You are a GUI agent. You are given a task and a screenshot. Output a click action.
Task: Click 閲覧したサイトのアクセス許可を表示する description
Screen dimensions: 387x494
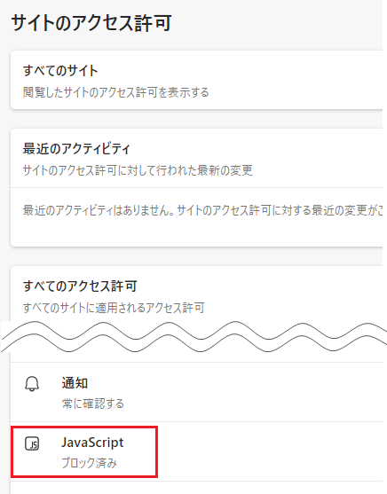point(115,92)
